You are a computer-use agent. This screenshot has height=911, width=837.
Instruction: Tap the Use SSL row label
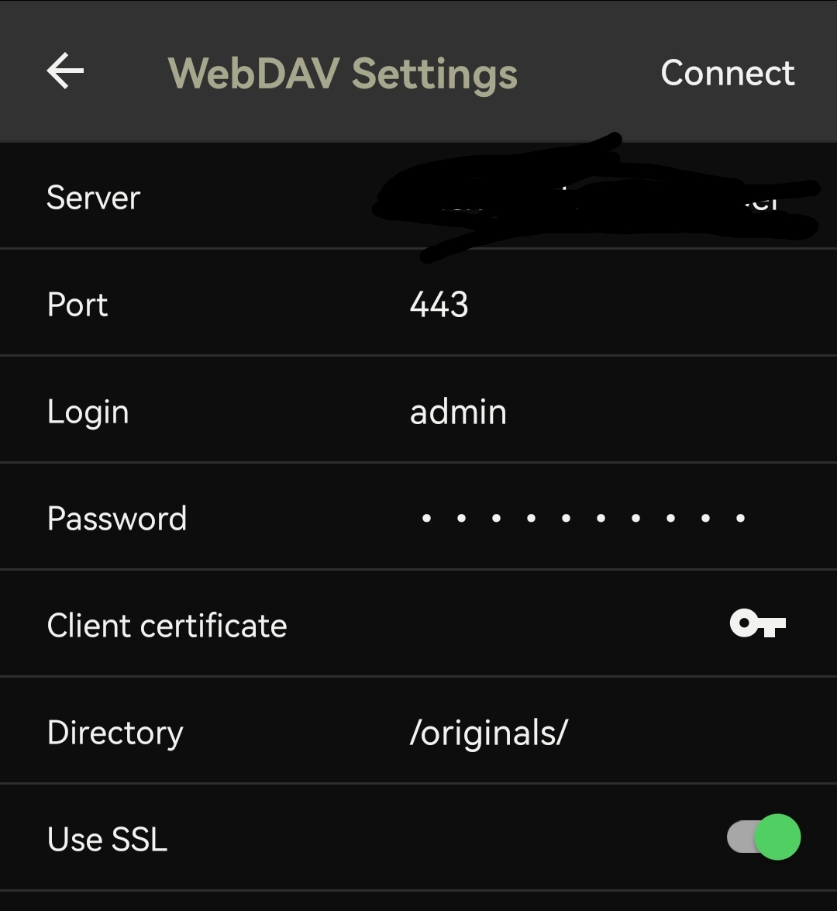click(107, 838)
